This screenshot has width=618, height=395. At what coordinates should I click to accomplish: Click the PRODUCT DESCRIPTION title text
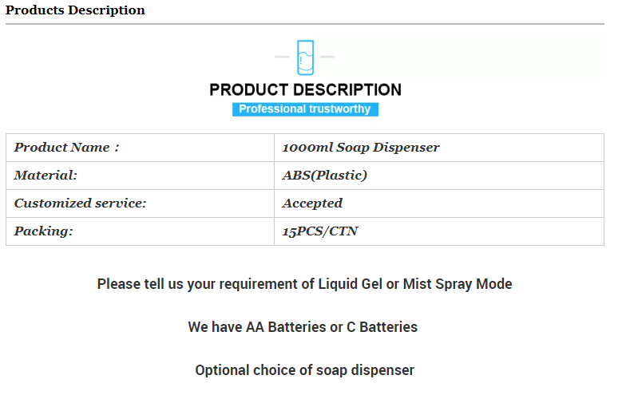(x=305, y=90)
